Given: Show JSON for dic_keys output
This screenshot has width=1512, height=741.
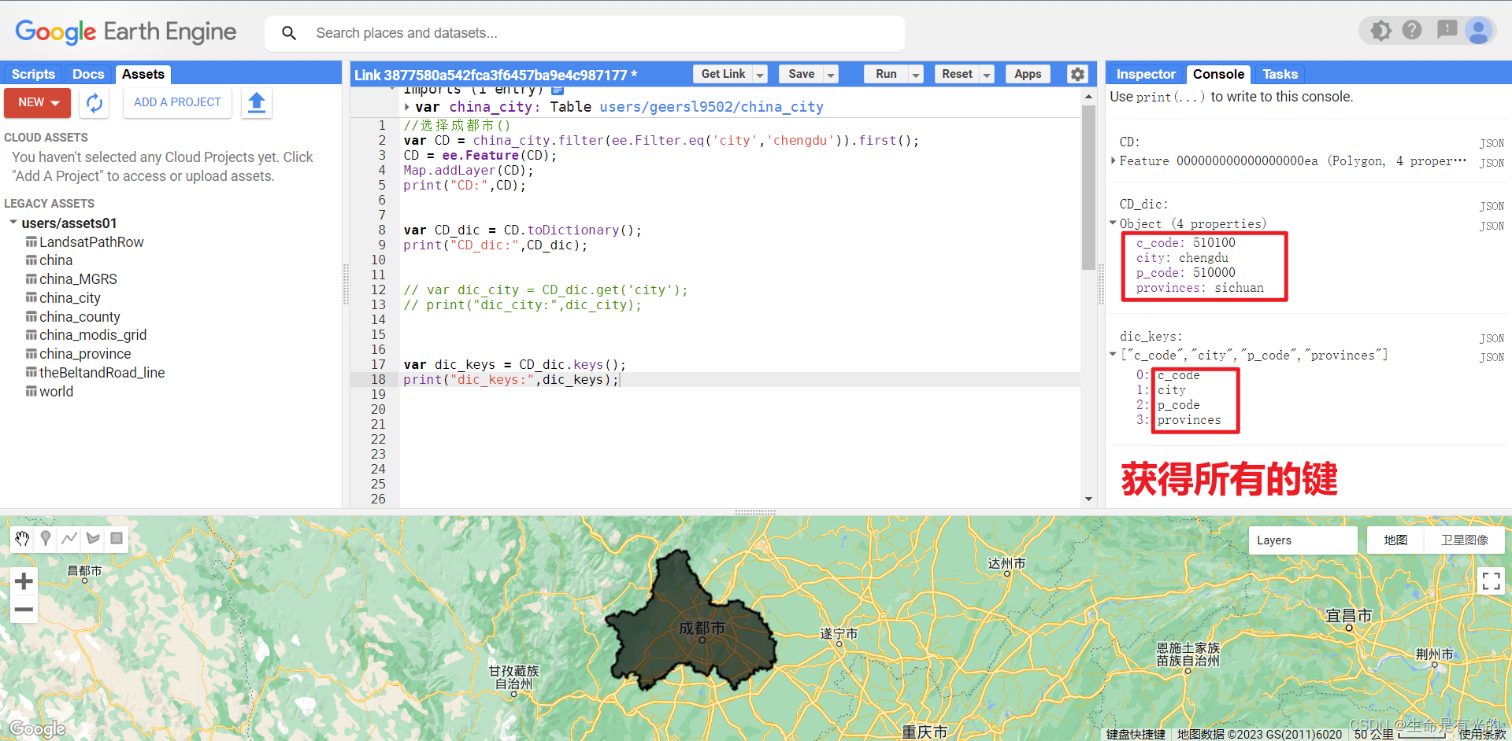Looking at the screenshot, I should 1492,338.
